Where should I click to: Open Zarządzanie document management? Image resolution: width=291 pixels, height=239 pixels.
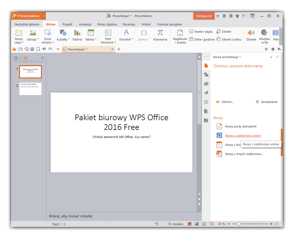pos(266,102)
